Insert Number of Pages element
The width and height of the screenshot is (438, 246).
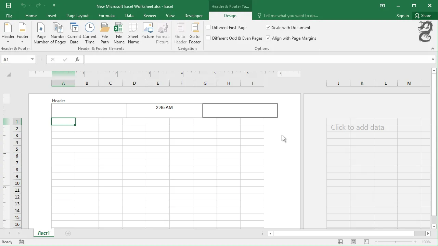tap(58, 33)
